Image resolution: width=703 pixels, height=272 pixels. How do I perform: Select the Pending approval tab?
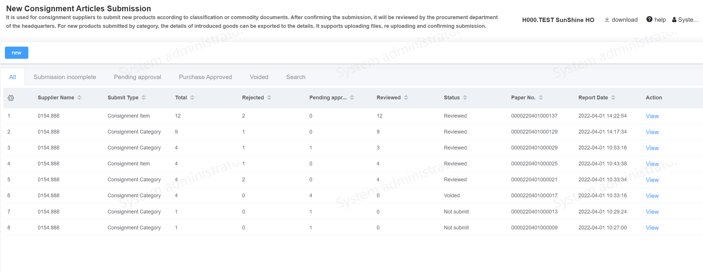[x=137, y=77]
